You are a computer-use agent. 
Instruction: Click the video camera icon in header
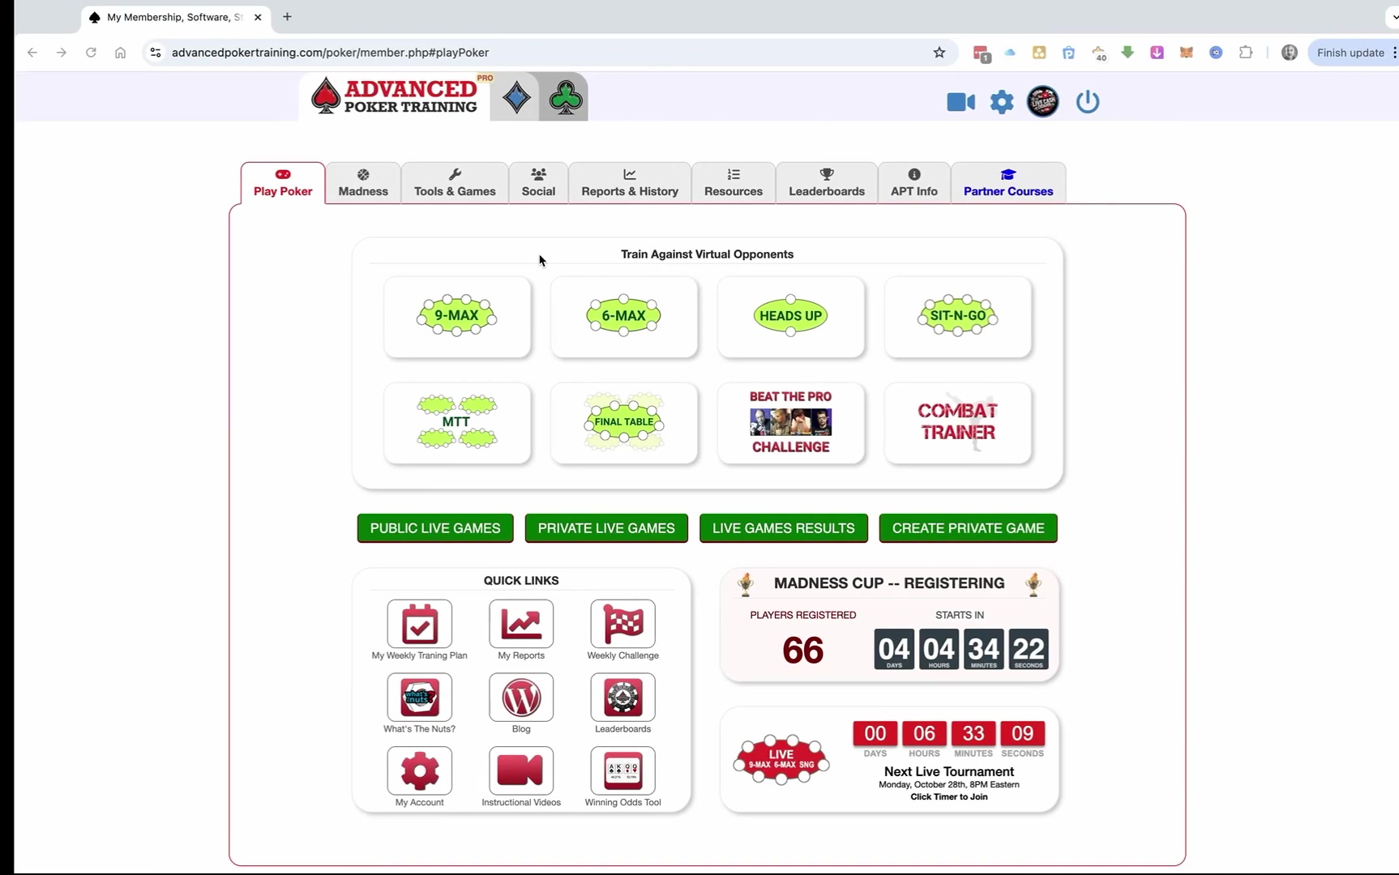[961, 102]
